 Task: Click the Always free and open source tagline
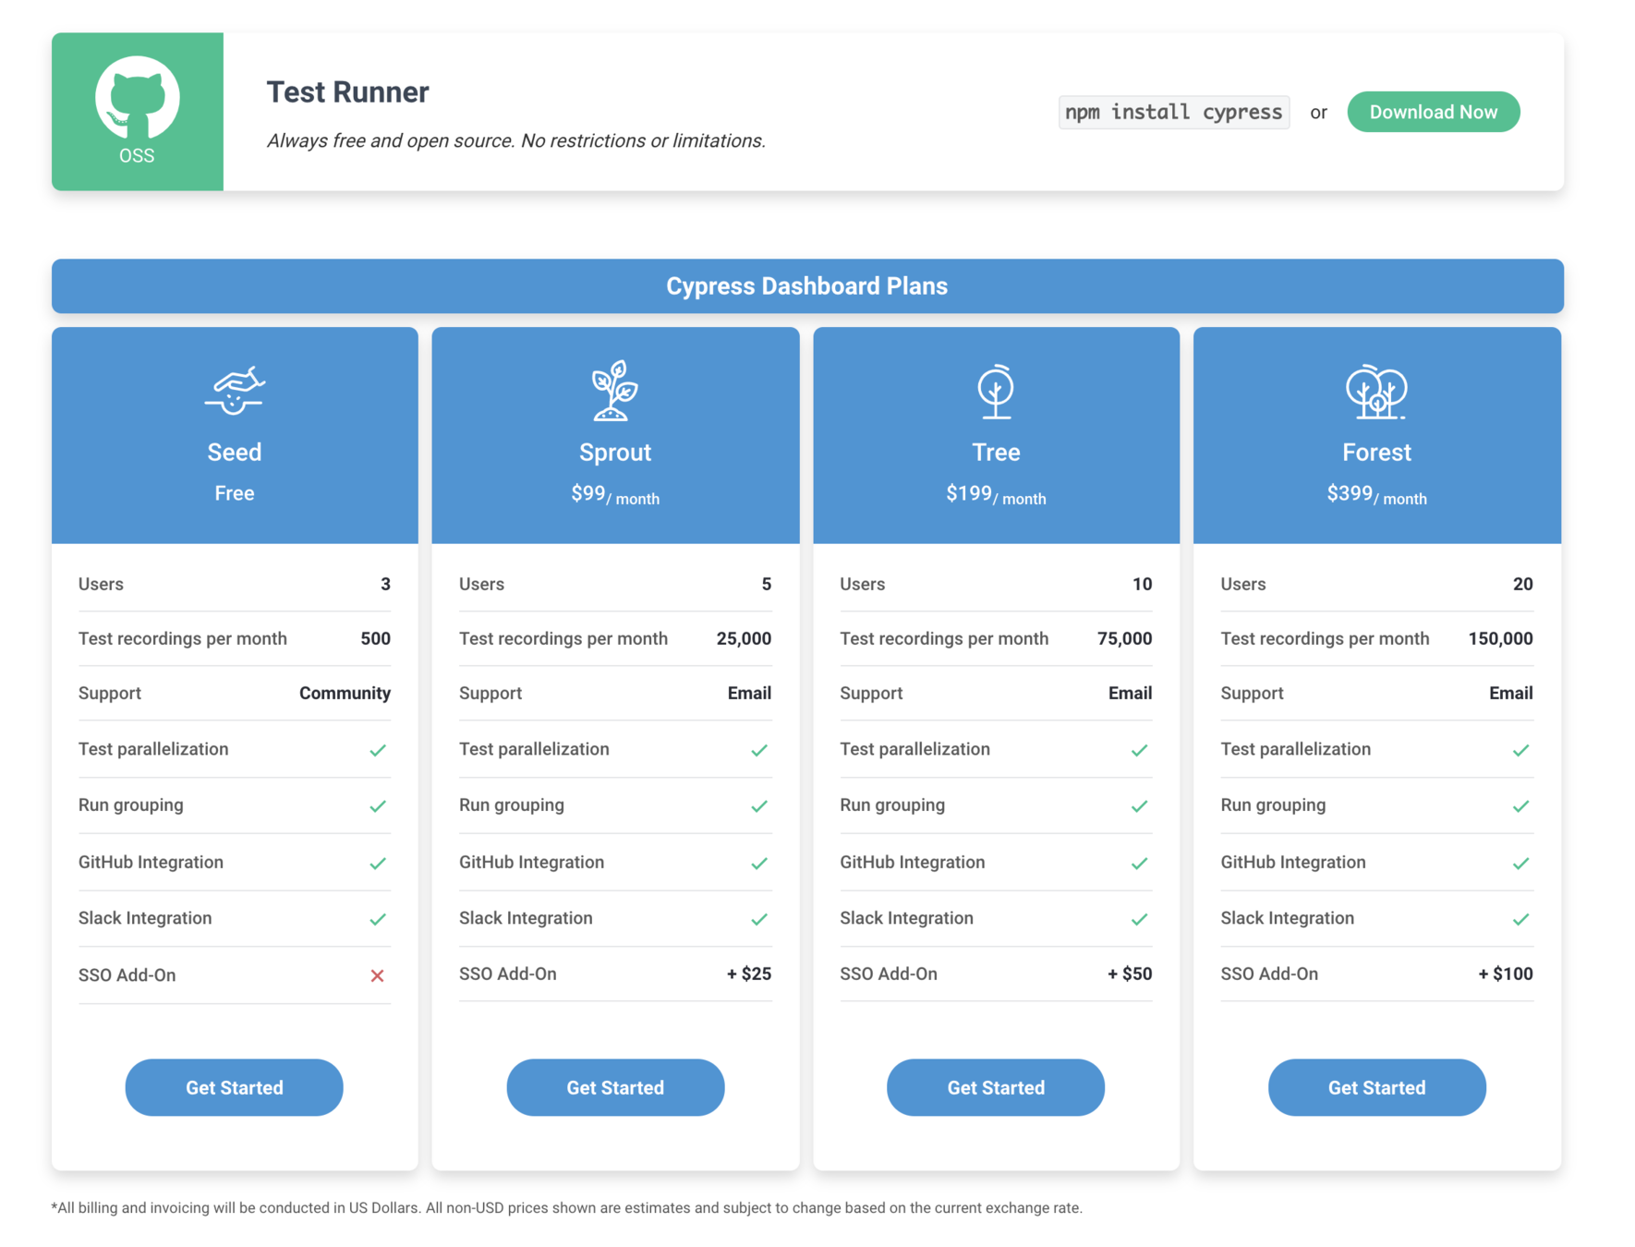pyautogui.click(x=516, y=140)
